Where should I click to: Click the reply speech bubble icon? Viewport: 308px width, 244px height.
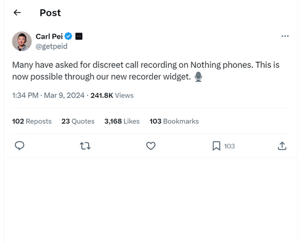click(20, 146)
